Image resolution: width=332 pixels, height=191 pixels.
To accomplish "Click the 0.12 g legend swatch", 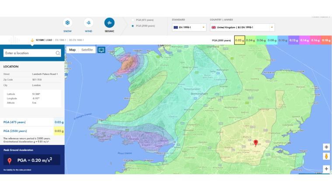I will click(x=294, y=40).
